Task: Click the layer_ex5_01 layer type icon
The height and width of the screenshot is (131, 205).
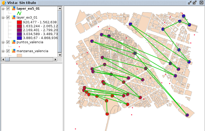Action: pos(13,9)
